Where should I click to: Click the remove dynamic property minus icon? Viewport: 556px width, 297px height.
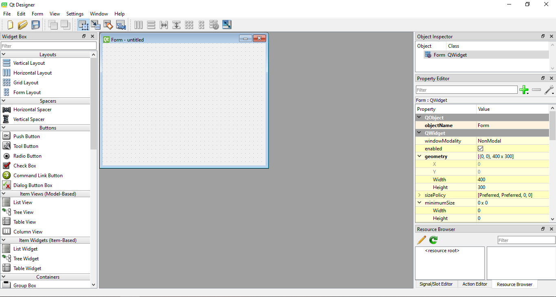(x=536, y=90)
